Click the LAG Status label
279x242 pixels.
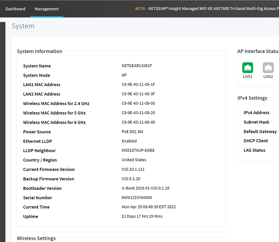pos(255,150)
